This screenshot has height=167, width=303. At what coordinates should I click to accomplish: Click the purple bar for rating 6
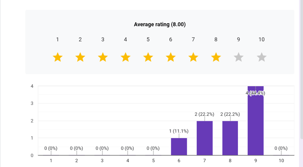point(179,147)
